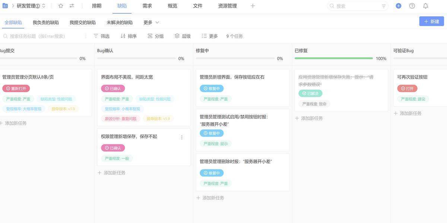Viewport: 447px width, 223px height.
Task: Focus the 搜索任务标题 search field
Action: [44, 36]
